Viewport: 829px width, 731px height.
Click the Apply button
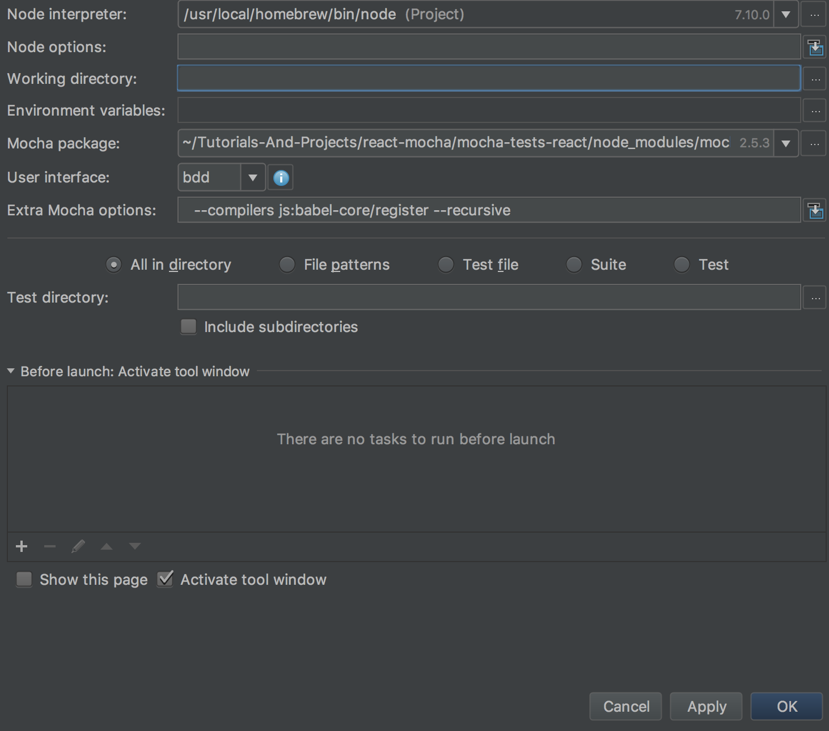707,707
